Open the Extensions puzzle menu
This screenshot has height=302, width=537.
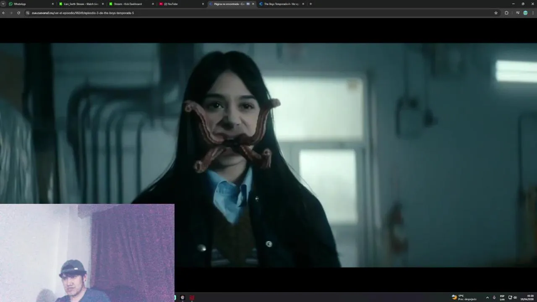tap(506, 13)
